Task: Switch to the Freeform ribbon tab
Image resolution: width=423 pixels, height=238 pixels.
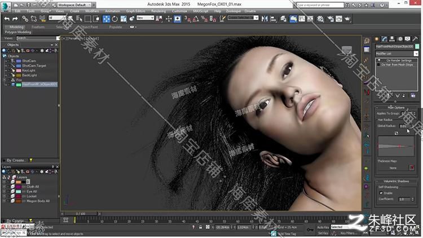Action: 38,27
